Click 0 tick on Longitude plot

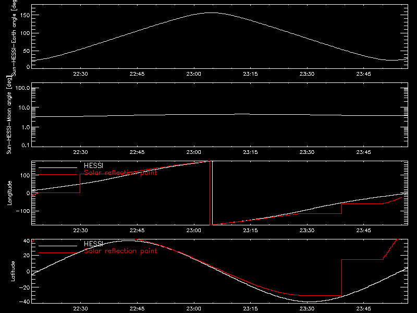[x=29, y=193]
